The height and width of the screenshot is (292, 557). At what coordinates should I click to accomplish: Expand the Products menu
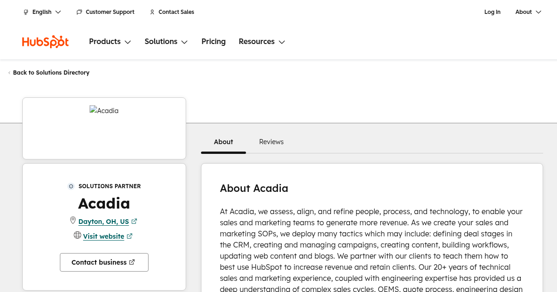click(x=110, y=42)
